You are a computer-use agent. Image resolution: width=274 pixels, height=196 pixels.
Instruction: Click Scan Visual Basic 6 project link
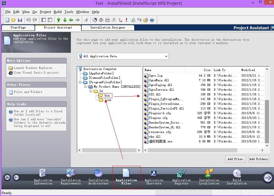(37, 72)
